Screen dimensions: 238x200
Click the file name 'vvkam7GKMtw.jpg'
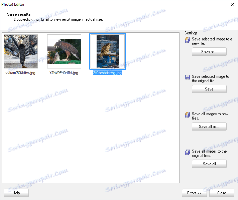tap(20, 73)
